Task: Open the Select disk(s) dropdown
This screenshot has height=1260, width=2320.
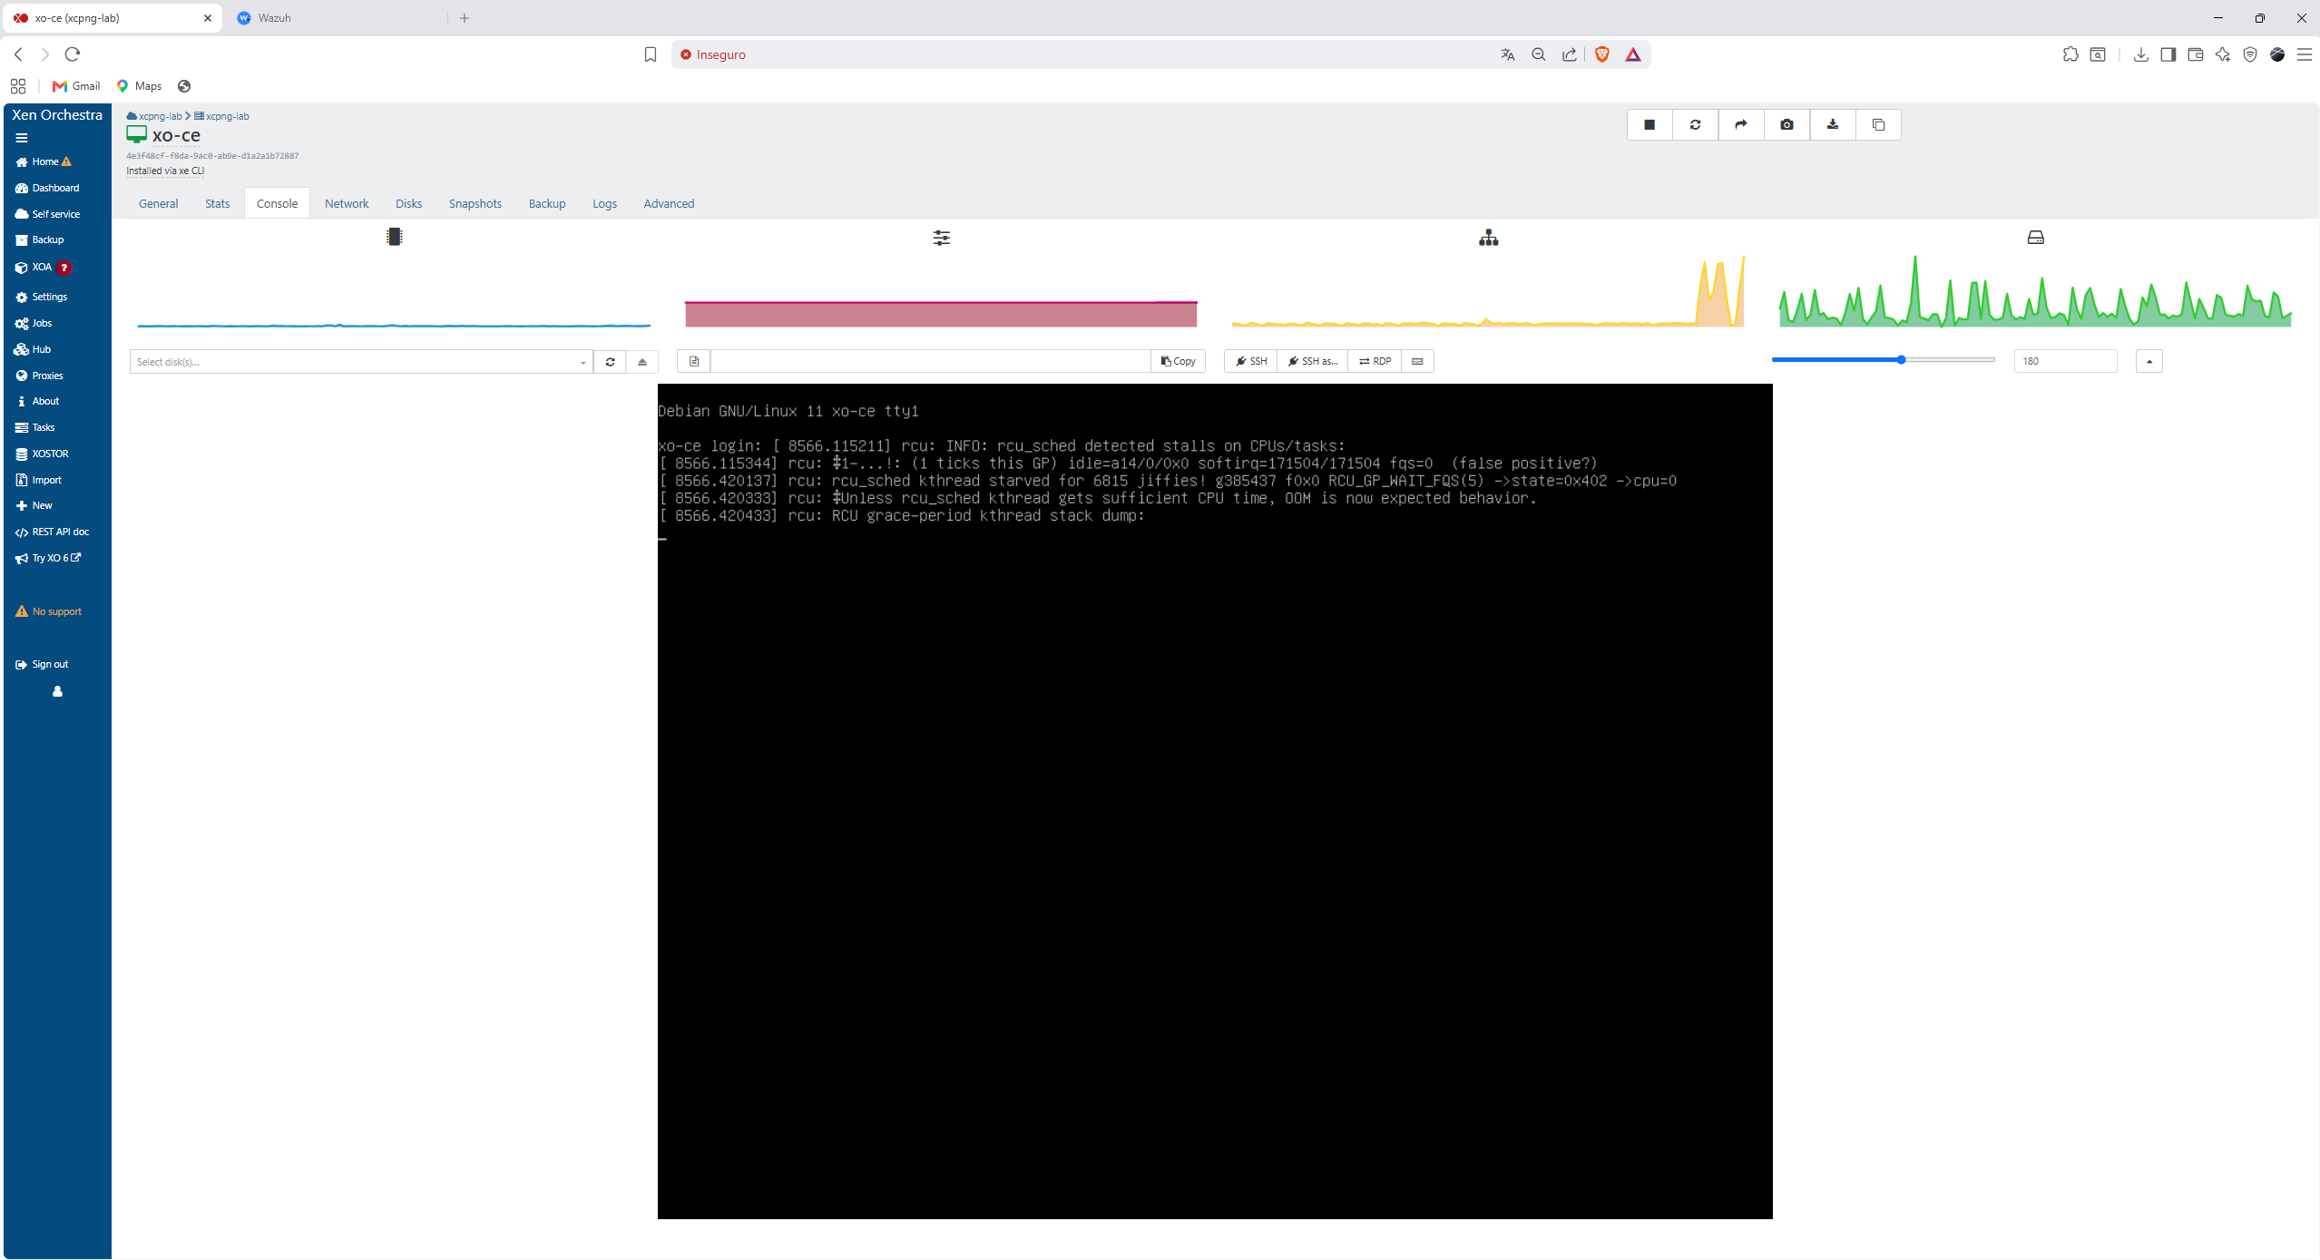Action: coord(361,361)
